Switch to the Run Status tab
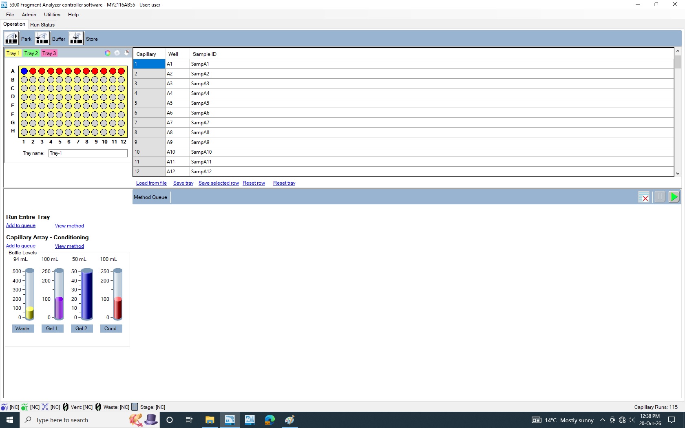Viewport: 685px width, 428px height. 42,24
